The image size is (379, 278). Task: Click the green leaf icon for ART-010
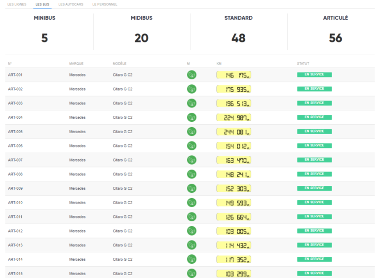[x=191, y=203]
